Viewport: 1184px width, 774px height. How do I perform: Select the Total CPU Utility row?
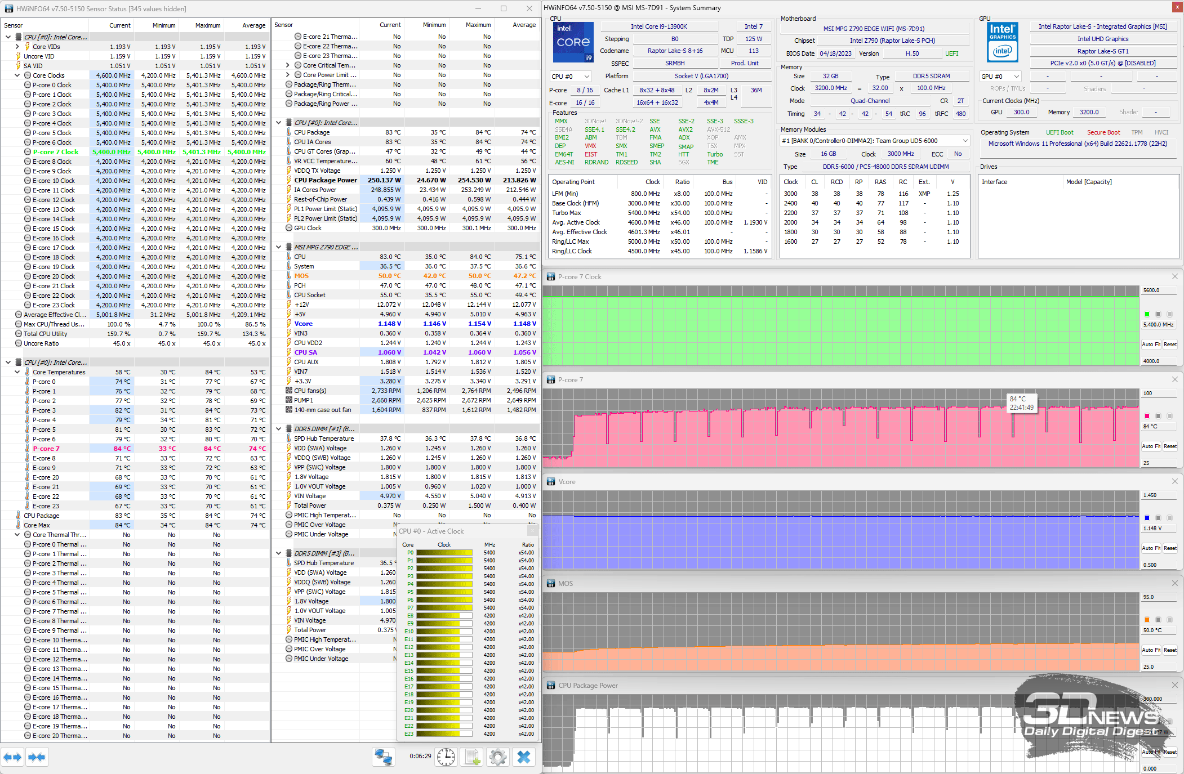pyautogui.click(x=136, y=334)
